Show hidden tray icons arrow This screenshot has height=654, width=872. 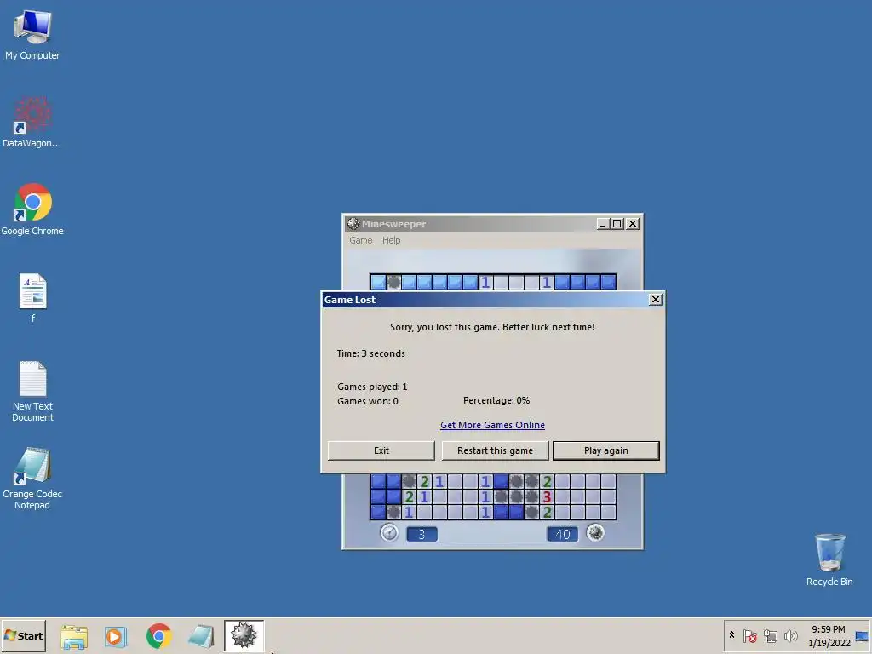(731, 635)
